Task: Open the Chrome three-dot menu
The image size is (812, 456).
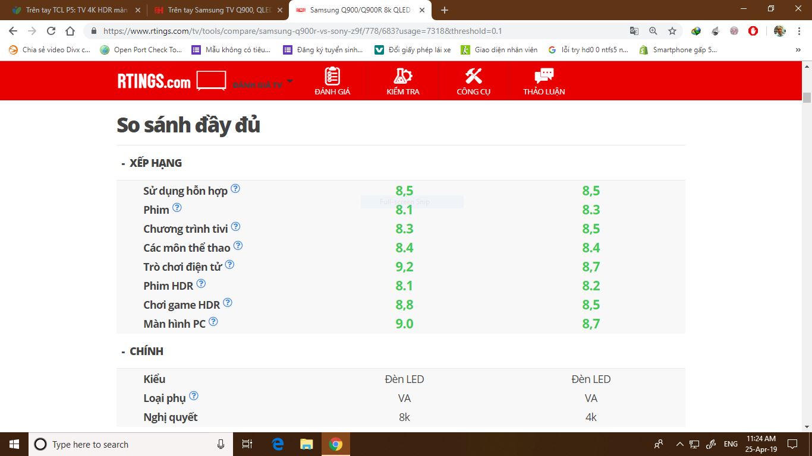Action: [798, 31]
